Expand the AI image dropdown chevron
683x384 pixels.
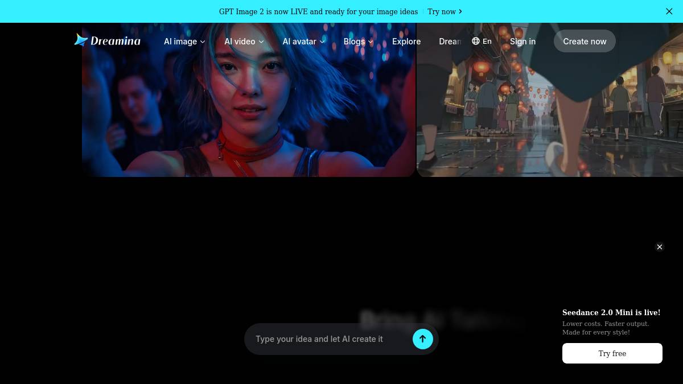coord(203,42)
